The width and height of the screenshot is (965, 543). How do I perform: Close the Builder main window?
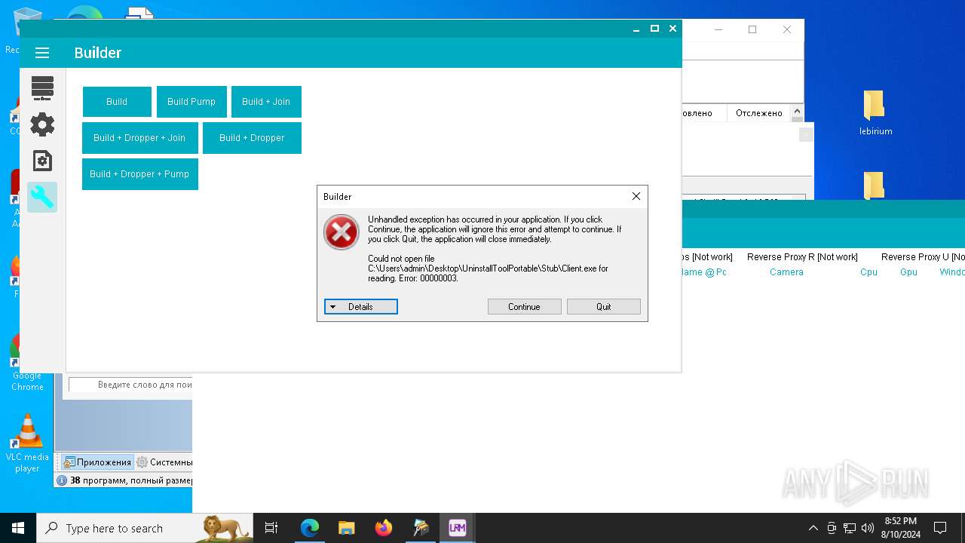pos(673,29)
